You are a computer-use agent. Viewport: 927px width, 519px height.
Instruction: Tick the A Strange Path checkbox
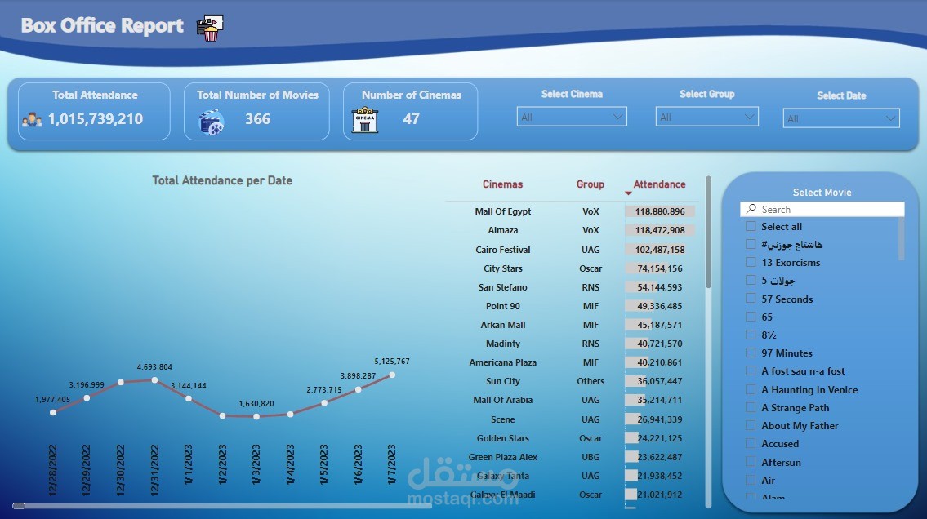point(751,407)
